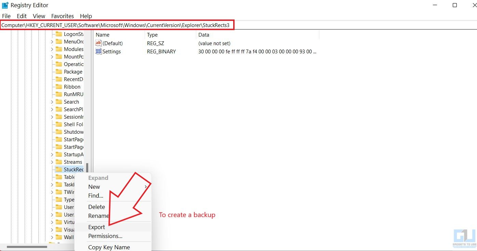Select the Settings binary value icon
477x251 pixels.
(98, 52)
